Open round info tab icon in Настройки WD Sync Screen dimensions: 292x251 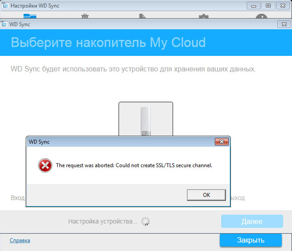click(x=261, y=16)
